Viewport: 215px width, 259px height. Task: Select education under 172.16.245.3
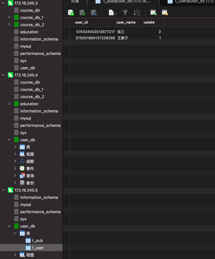click(x=29, y=32)
